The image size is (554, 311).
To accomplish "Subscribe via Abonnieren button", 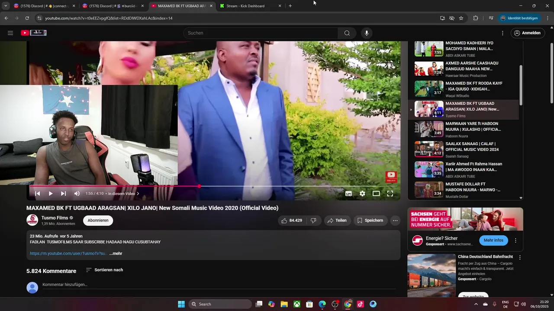I will (98, 220).
